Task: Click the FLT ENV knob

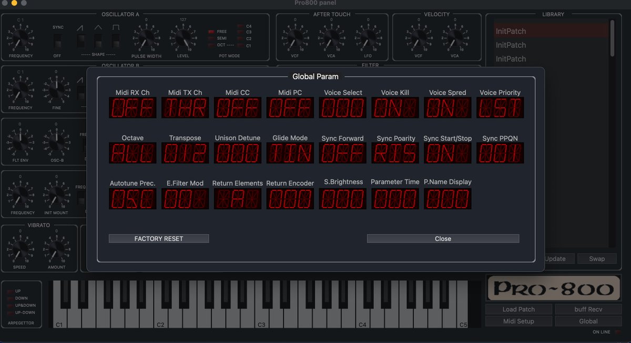Action: [21, 141]
